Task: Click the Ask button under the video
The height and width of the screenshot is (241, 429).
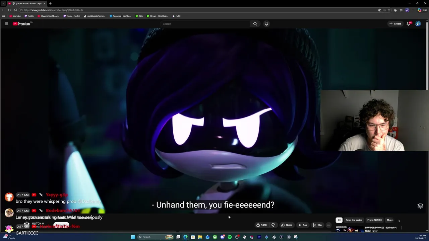Action: pos(302,225)
